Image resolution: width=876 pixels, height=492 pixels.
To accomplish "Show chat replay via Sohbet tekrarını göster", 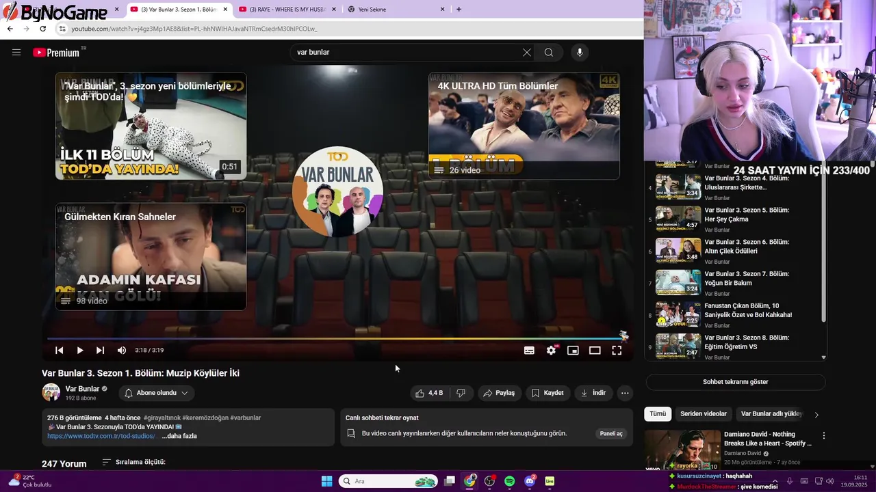I will (735, 382).
